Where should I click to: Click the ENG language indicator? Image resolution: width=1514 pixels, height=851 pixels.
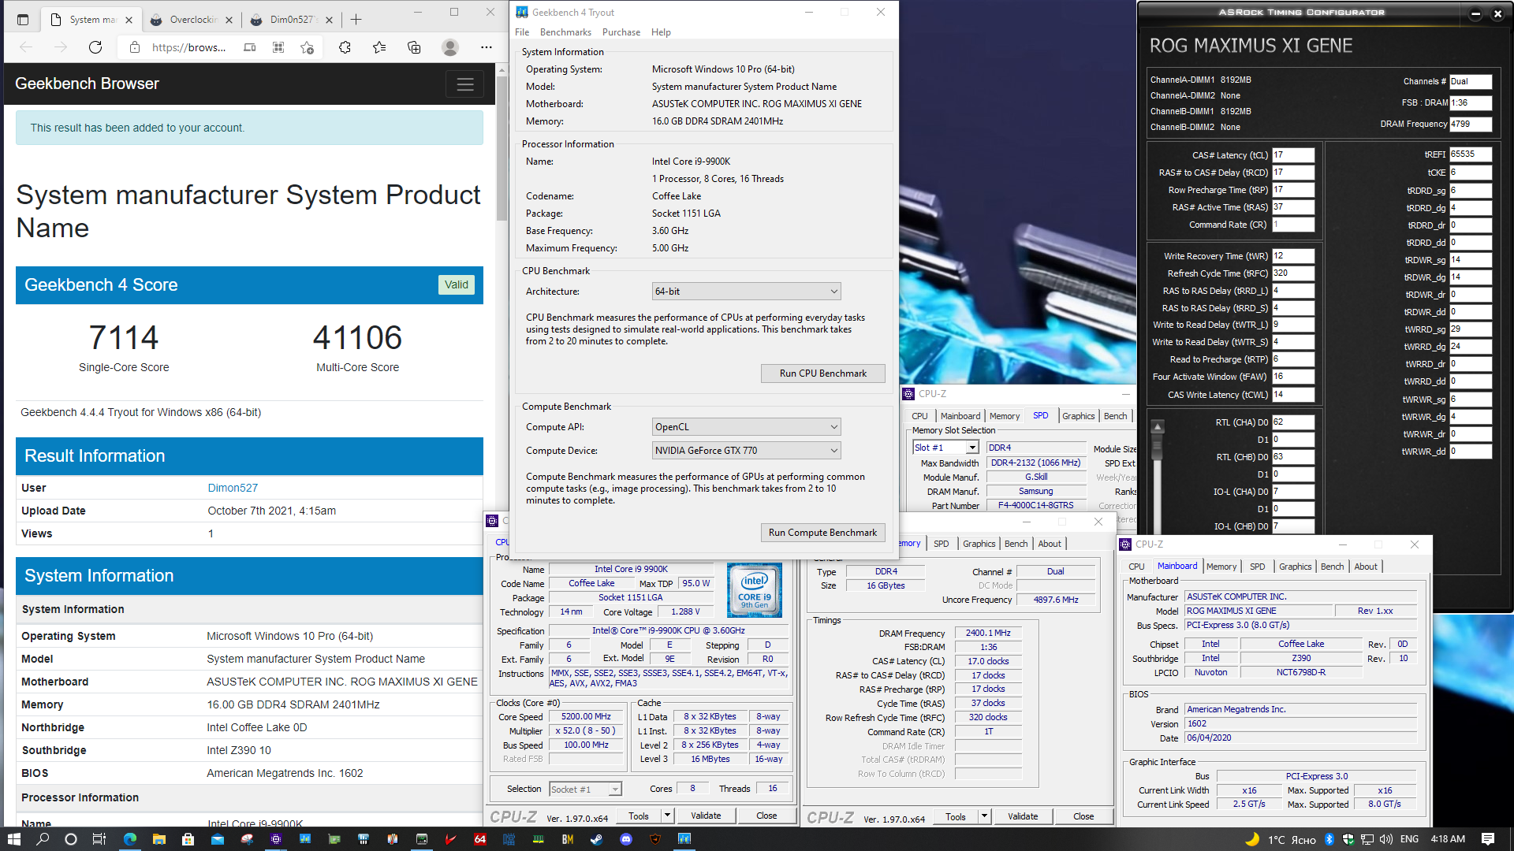pos(1409,839)
